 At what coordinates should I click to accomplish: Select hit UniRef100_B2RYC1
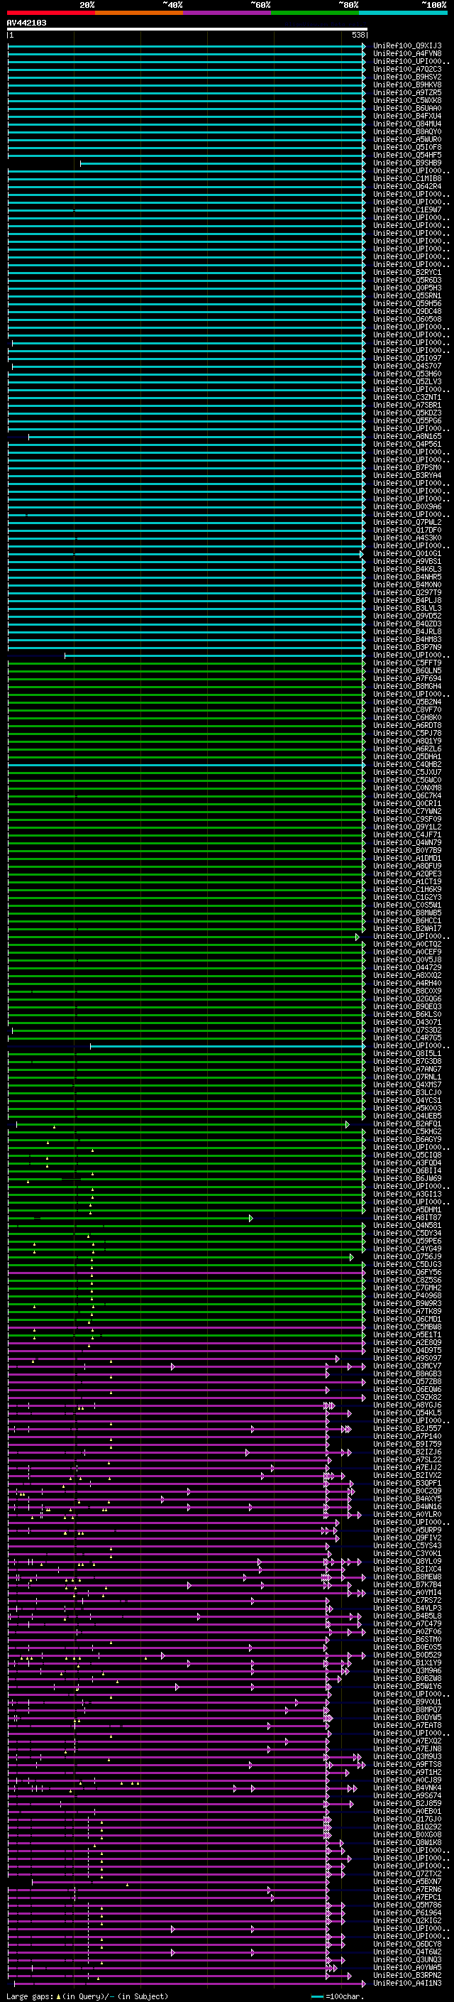point(407,272)
